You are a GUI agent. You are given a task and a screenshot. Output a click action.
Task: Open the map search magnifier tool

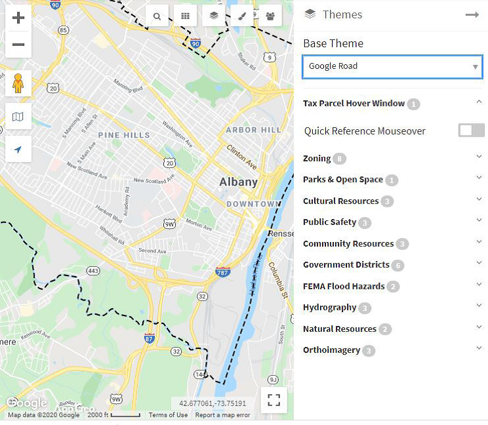(157, 16)
